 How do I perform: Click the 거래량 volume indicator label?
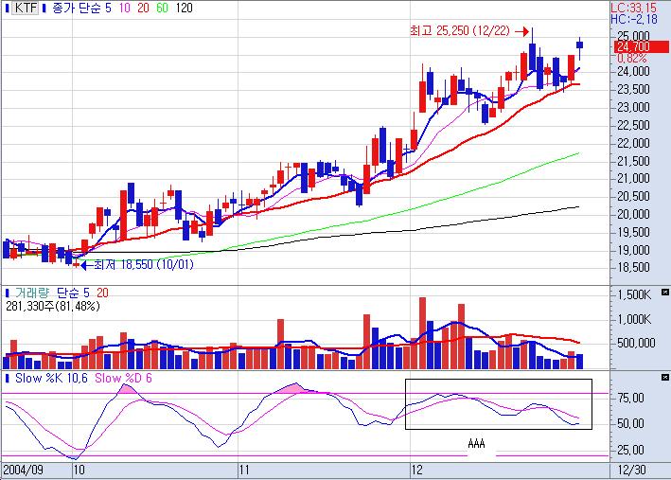[32, 293]
